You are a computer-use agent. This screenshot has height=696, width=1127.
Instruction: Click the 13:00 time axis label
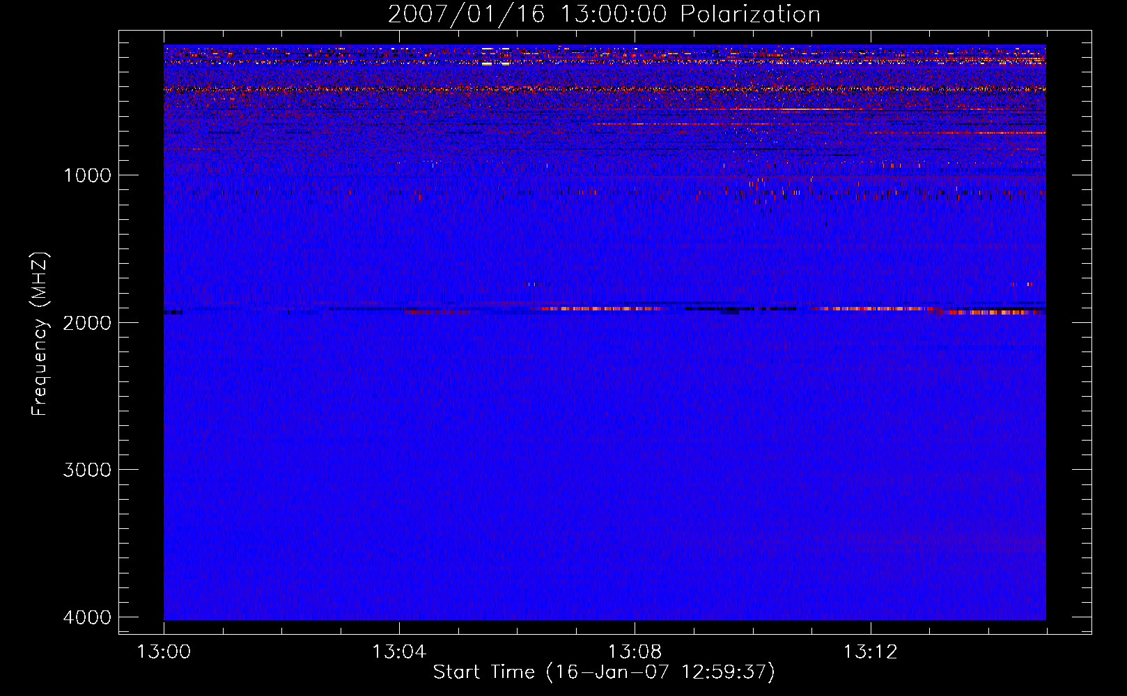pyautogui.click(x=164, y=652)
